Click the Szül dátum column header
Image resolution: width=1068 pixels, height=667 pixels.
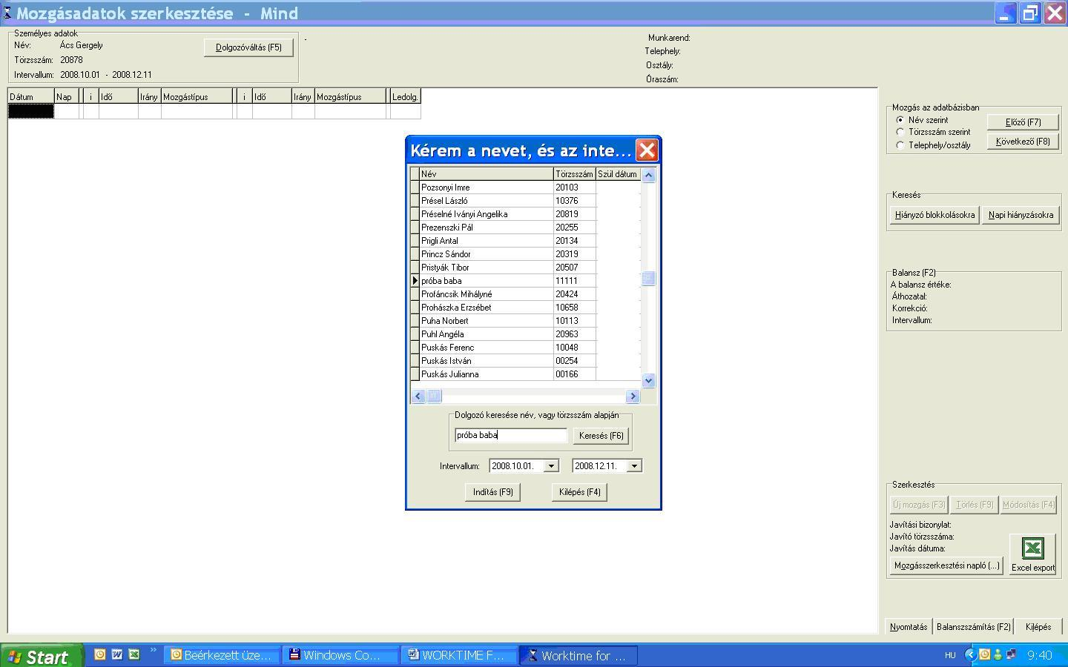coord(618,174)
